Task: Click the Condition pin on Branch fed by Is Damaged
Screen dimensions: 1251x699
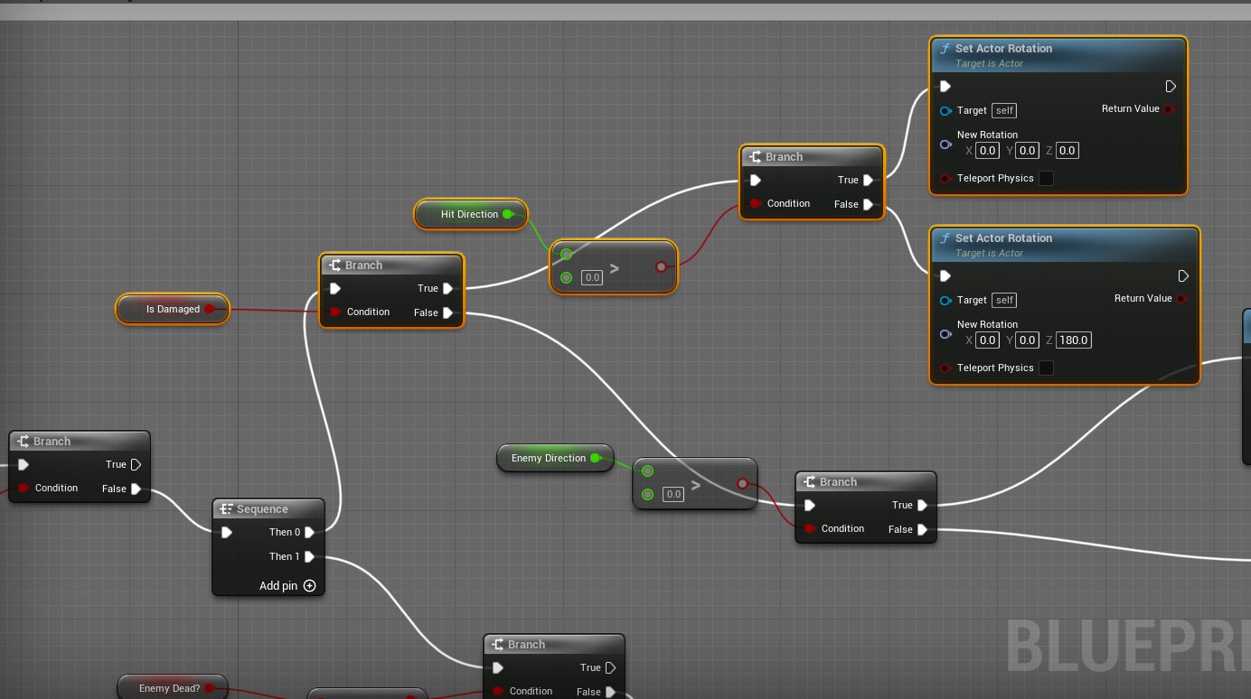Action: [335, 312]
